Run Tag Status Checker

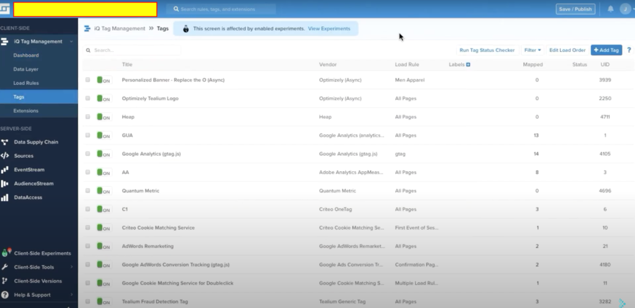[x=487, y=50]
